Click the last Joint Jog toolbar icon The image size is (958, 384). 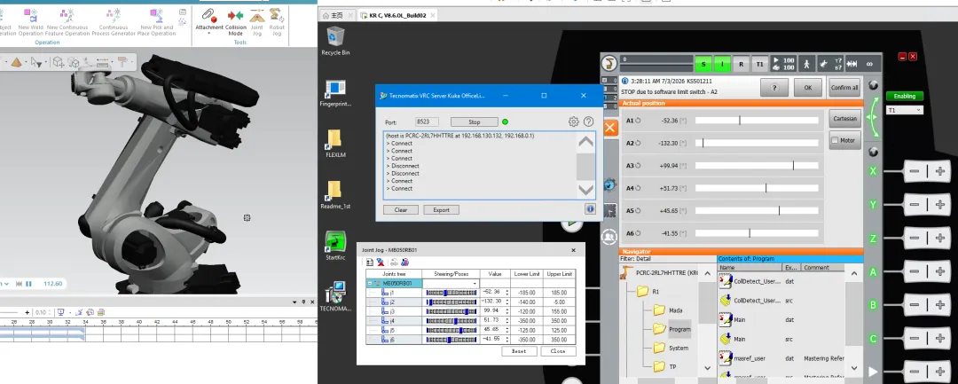pos(404,262)
